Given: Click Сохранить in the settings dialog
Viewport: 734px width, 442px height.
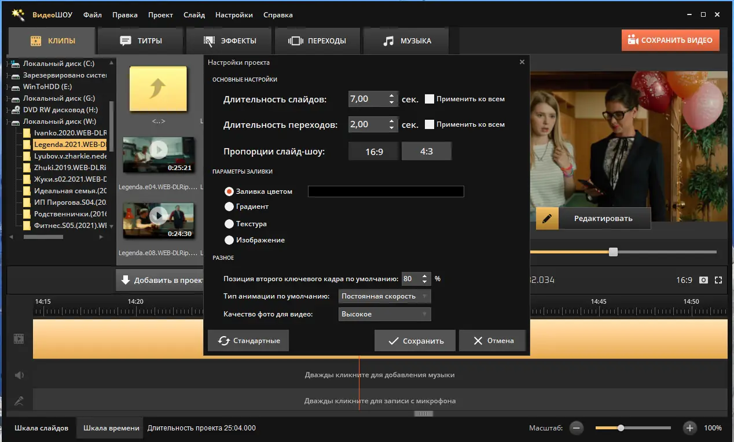Looking at the screenshot, I should [415, 341].
